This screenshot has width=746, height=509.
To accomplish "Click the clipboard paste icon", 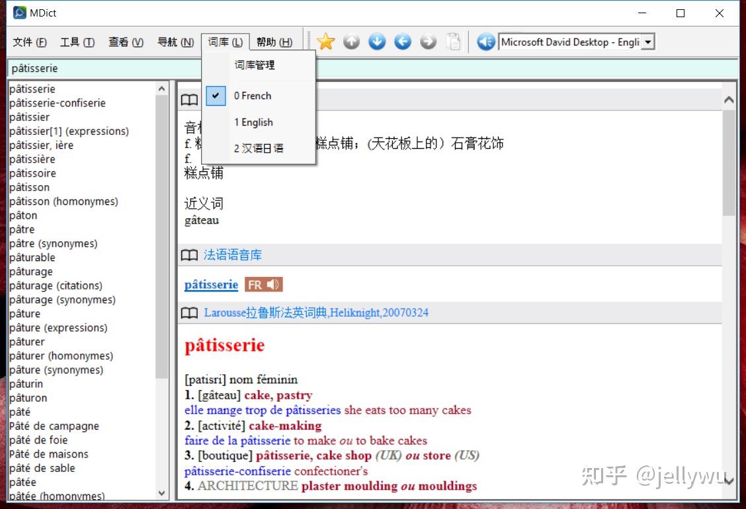I will point(454,41).
